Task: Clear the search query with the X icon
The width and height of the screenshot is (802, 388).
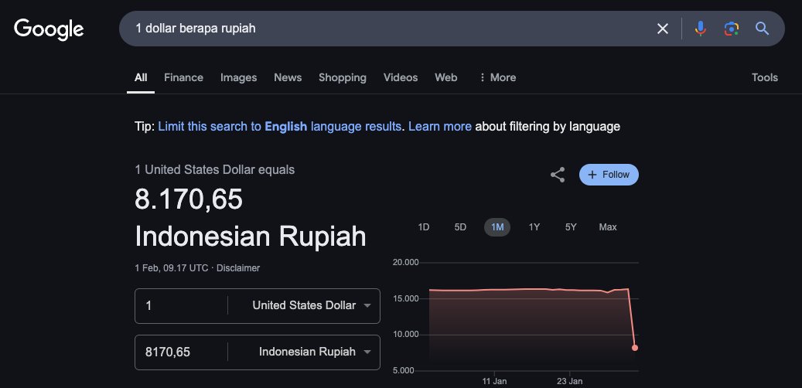Action: pos(662,29)
